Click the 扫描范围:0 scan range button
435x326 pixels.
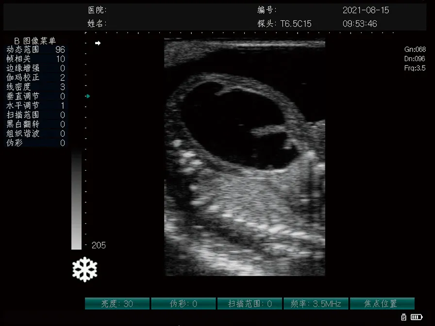[250, 303]
